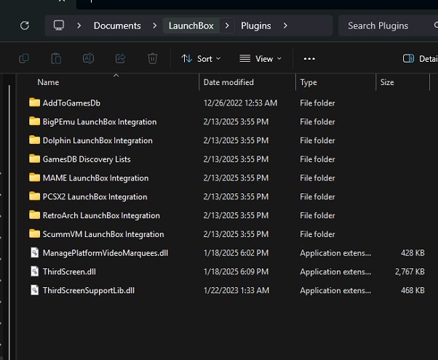Sort by the Date modified column header

point(228,82)
